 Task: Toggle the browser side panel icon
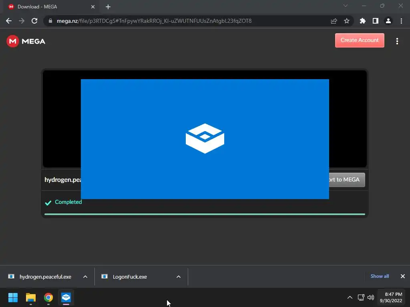376,21
